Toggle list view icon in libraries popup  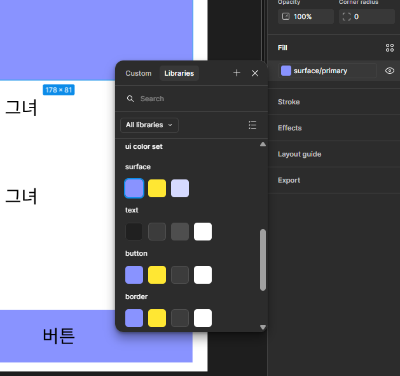click(252, 125)
